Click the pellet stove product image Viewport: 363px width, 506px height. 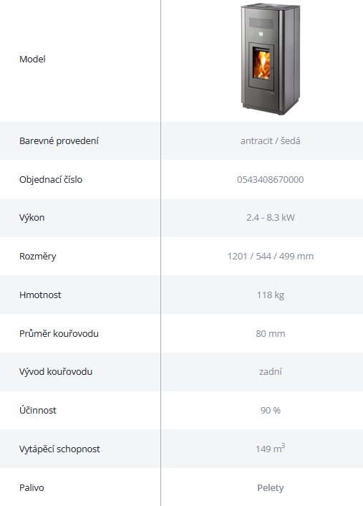271,59
